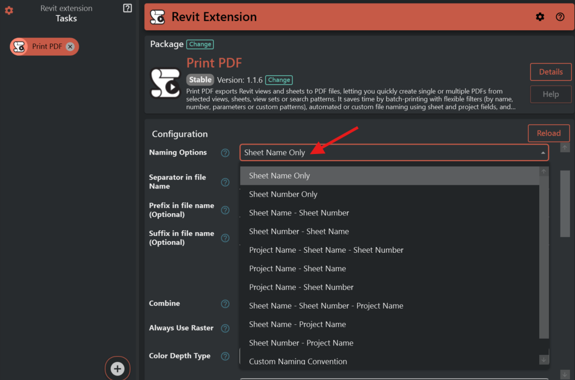Open help icon beside Tasks header

(x=127, y=8)
